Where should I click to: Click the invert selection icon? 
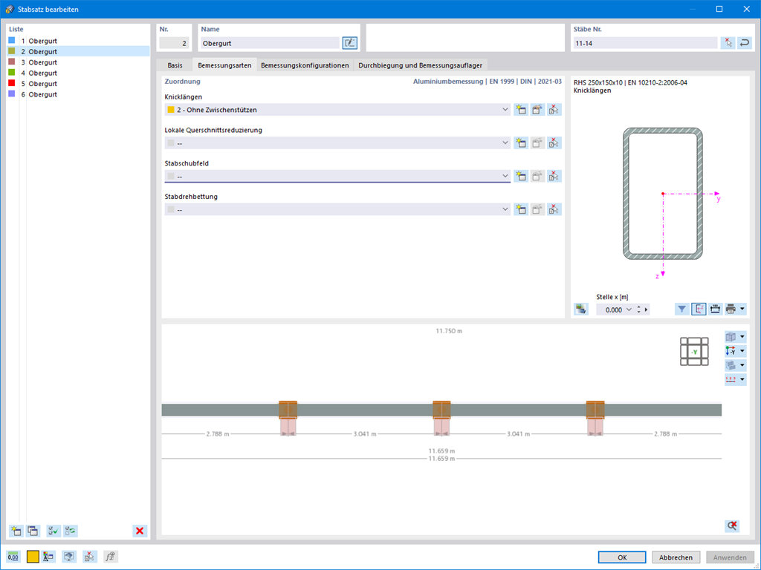click(71, 531)
